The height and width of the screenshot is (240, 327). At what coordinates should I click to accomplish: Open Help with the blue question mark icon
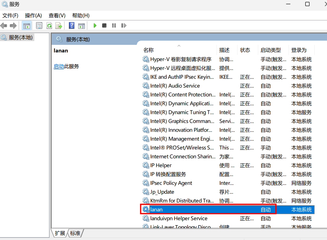71,26
